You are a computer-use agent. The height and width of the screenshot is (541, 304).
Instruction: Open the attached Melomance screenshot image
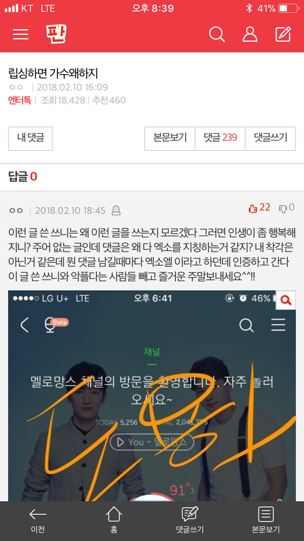click(152, 395)
